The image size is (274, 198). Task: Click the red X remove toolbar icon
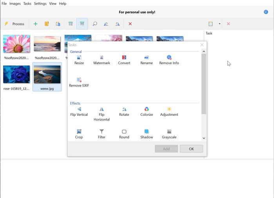[130, 24]
